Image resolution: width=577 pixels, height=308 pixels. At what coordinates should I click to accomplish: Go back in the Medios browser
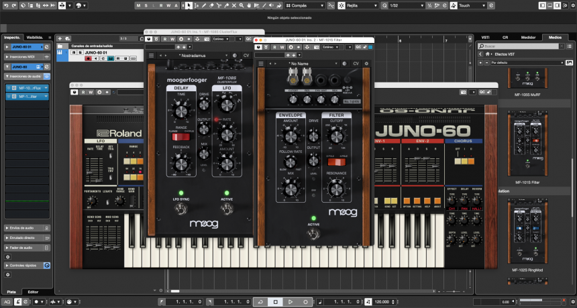pos(480,54)
